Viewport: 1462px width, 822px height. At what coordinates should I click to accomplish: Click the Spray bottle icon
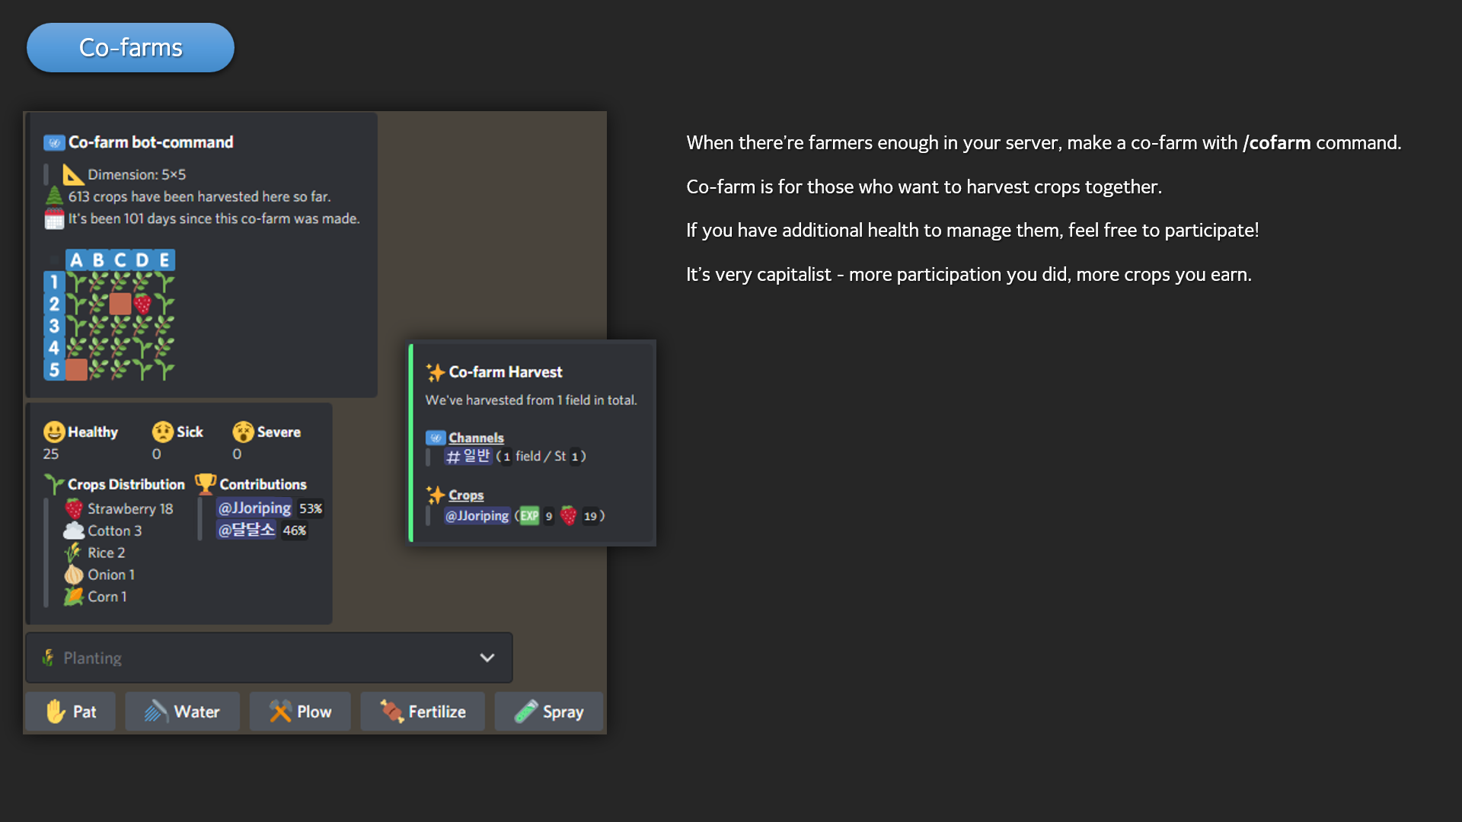click(x=526, y=712)
